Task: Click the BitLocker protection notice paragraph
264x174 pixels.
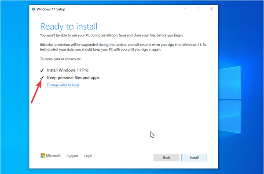Action: (123, 47)
